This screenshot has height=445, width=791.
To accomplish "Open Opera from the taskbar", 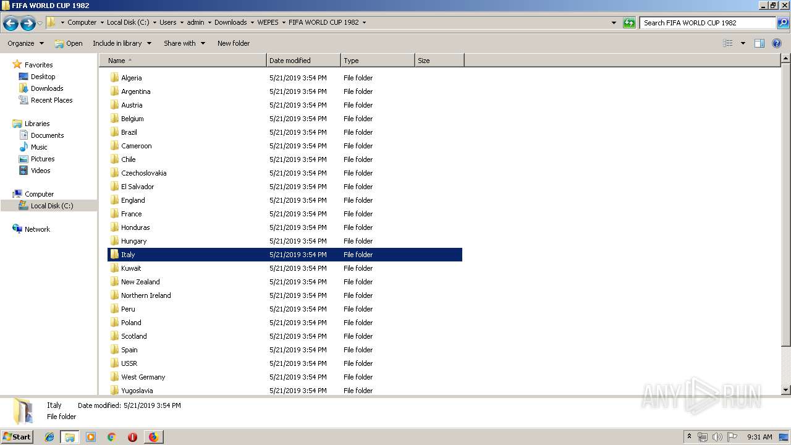I will (x=132, y=437).
